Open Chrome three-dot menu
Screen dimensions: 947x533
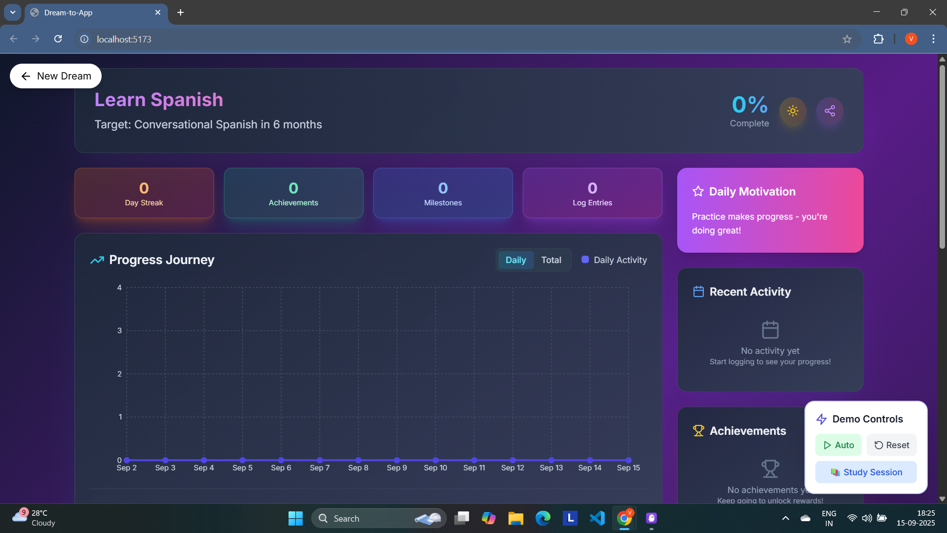click(933, 39)
